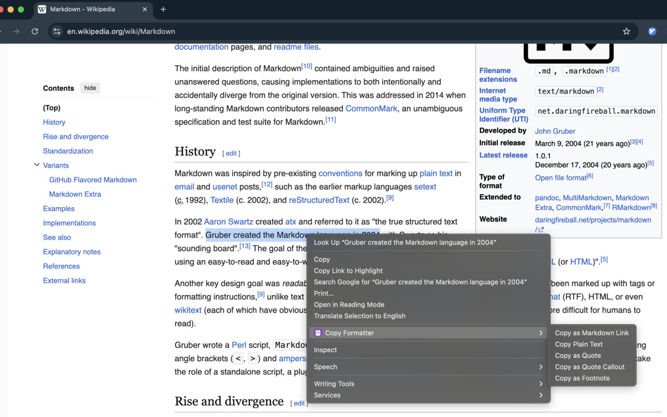Click the RMarkdown link in the infobox
This screenshot has height=417, width=667.
(x=631, y=207)
